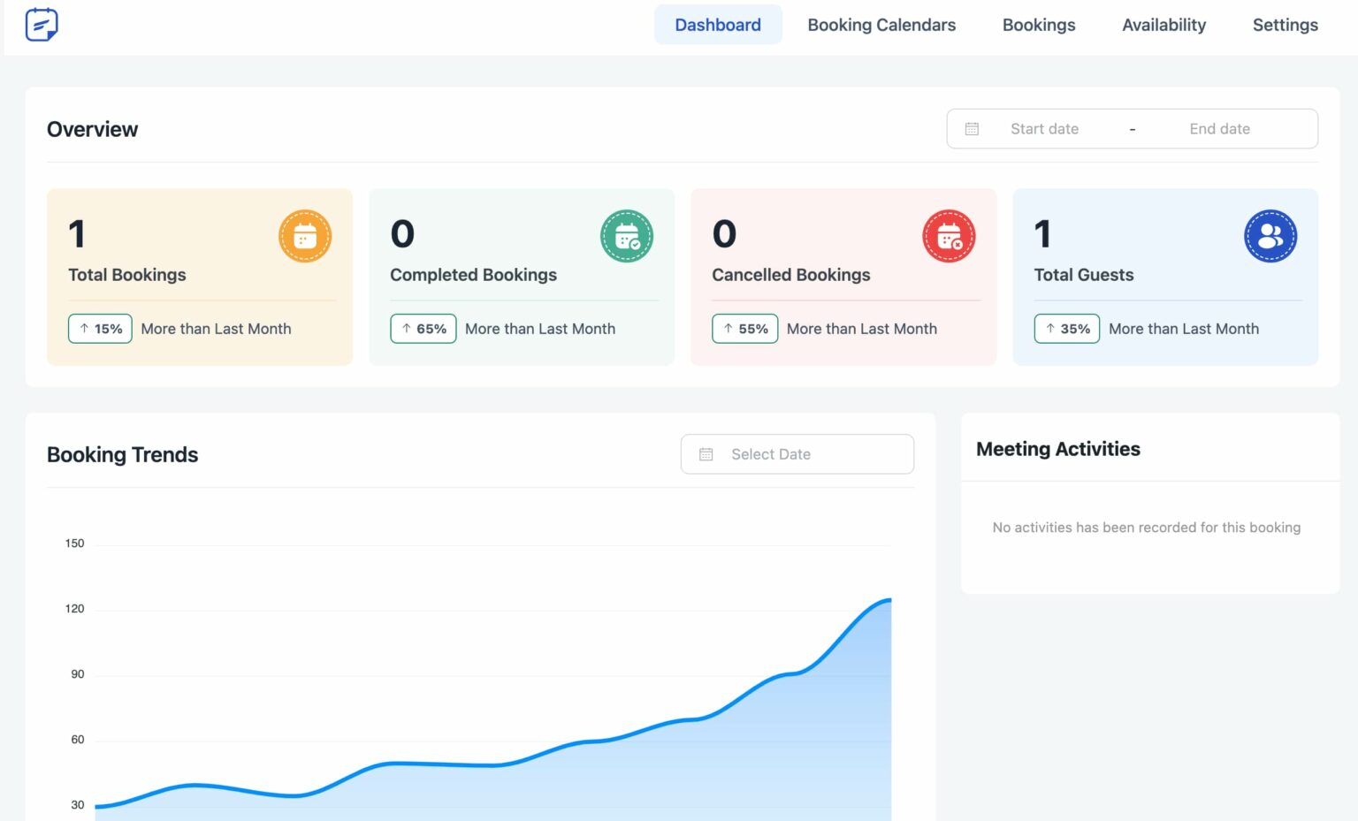Click the 15% upward arrow badge
The image size is (1358, 821).
[100, 328]
